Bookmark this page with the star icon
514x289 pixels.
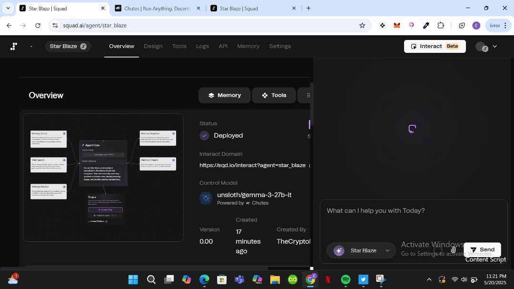tap(362, 25)
